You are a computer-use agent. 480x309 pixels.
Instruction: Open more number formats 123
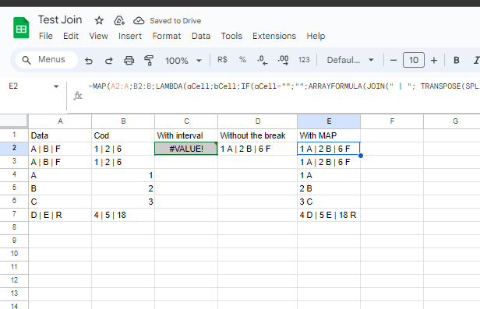click(x=304, y=60)
